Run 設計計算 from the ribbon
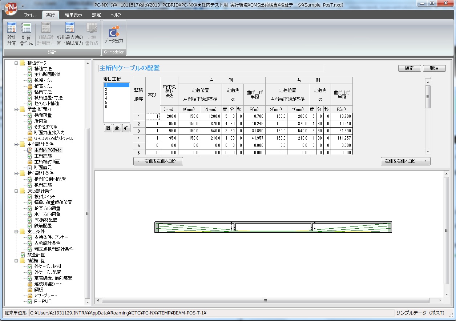Image resolution: width=456 pixels, height=321 pixels. (12, 34)
